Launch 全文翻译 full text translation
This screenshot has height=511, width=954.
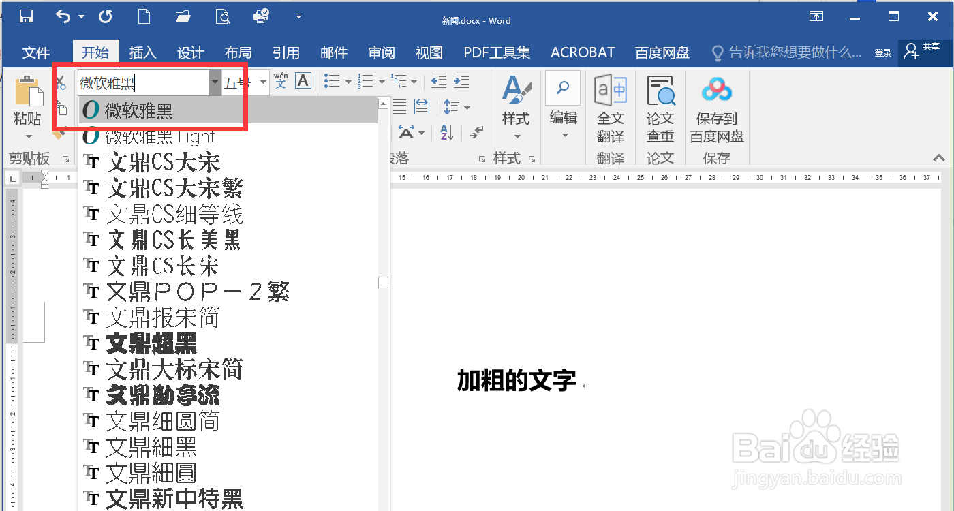pyautogui.click(x=610, y=109)
